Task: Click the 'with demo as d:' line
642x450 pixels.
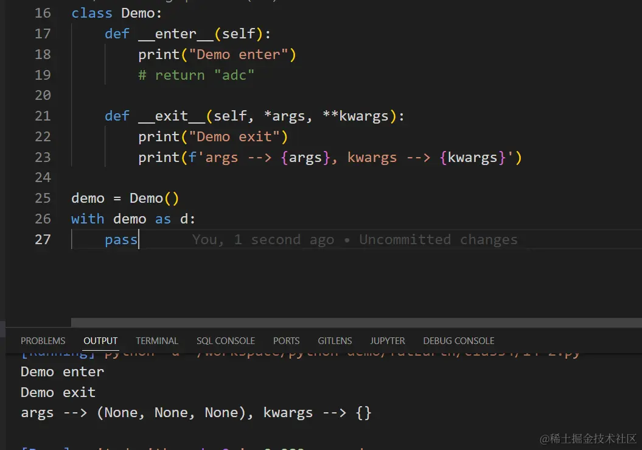Action: (133, 219)
